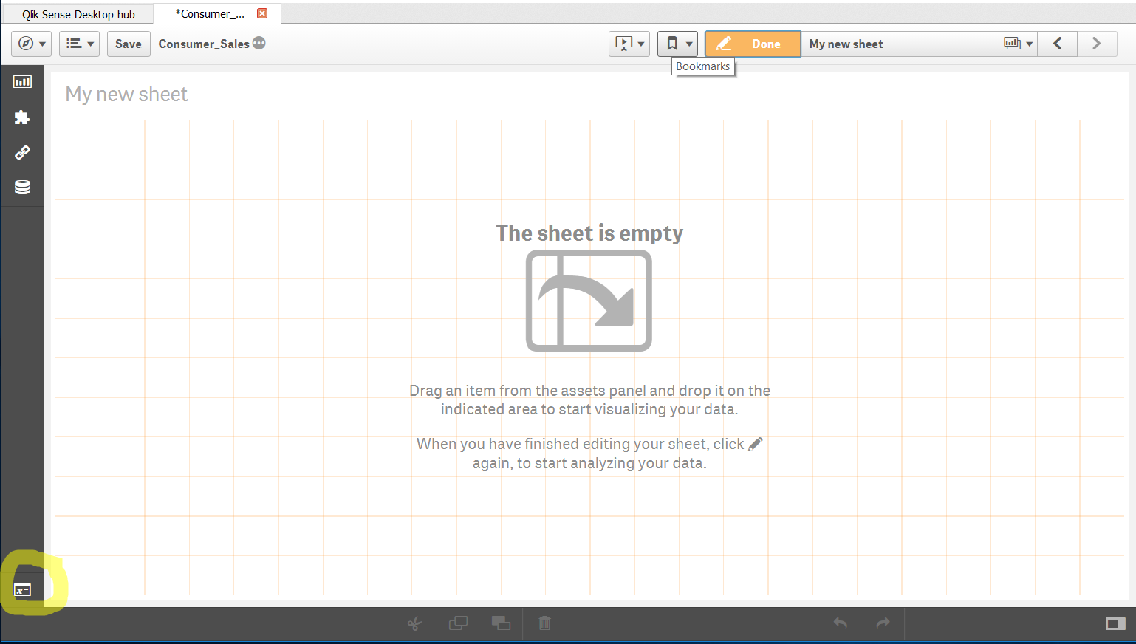Switch to Qlik Sense Desktop hub tab

(x=78, y=14)
